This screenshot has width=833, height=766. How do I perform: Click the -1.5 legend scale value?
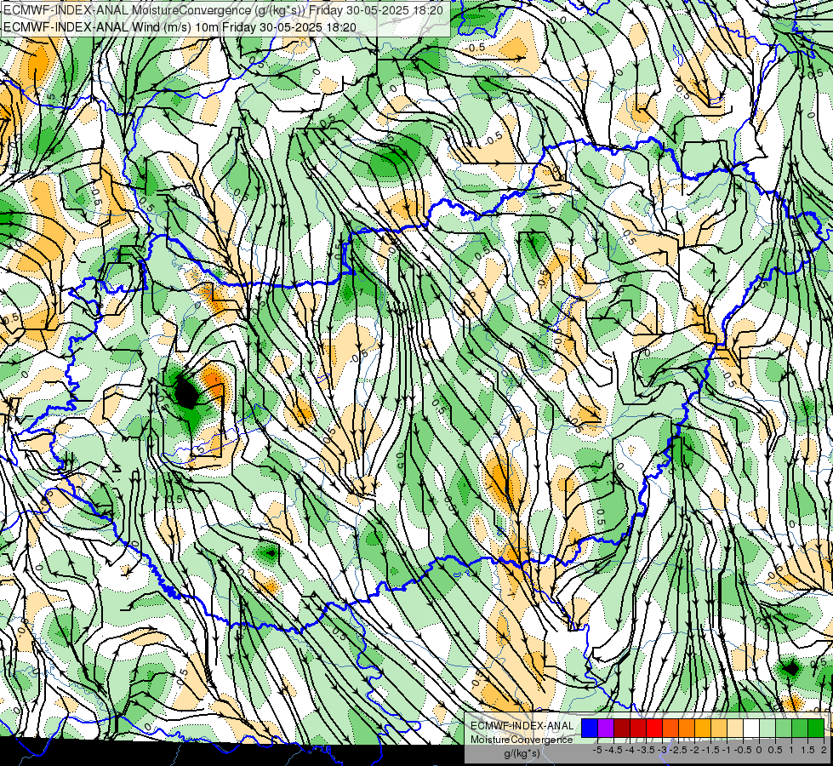[710, 750]
